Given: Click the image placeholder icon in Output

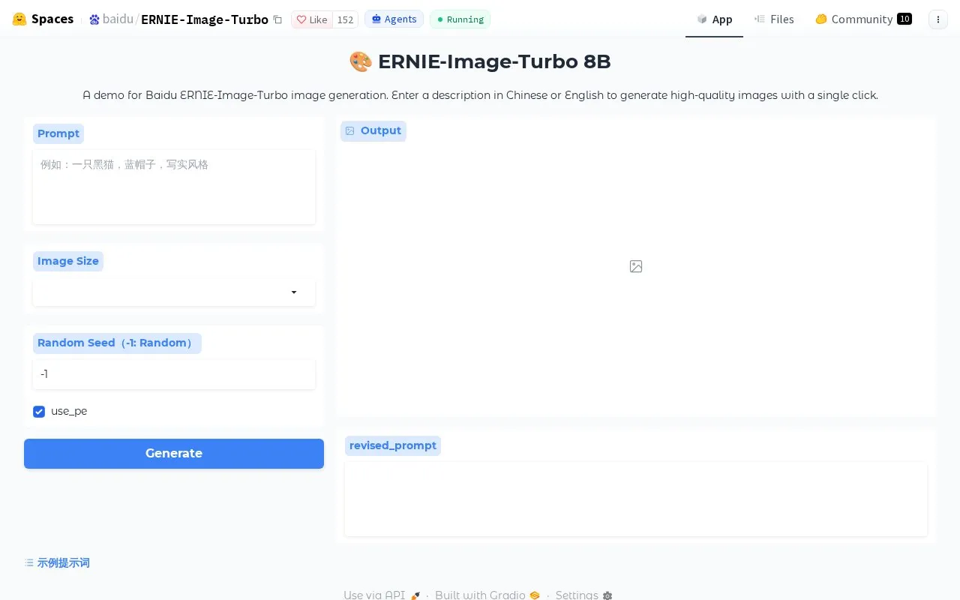Looking at the screenshot, I should (636, 266).
